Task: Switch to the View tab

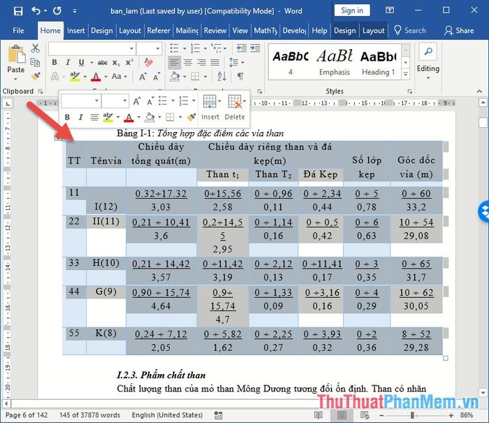Action: [240, 31]
